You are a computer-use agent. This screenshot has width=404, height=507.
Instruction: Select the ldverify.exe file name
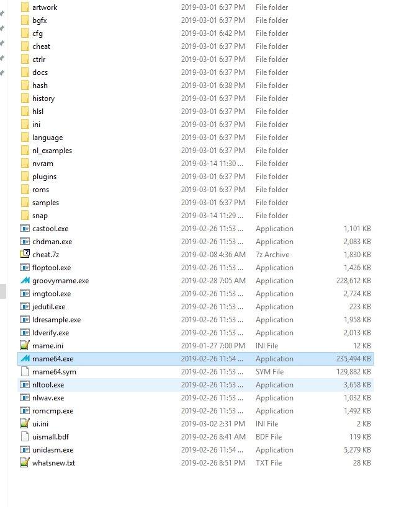pyautogui.click(x=50, y=333)
